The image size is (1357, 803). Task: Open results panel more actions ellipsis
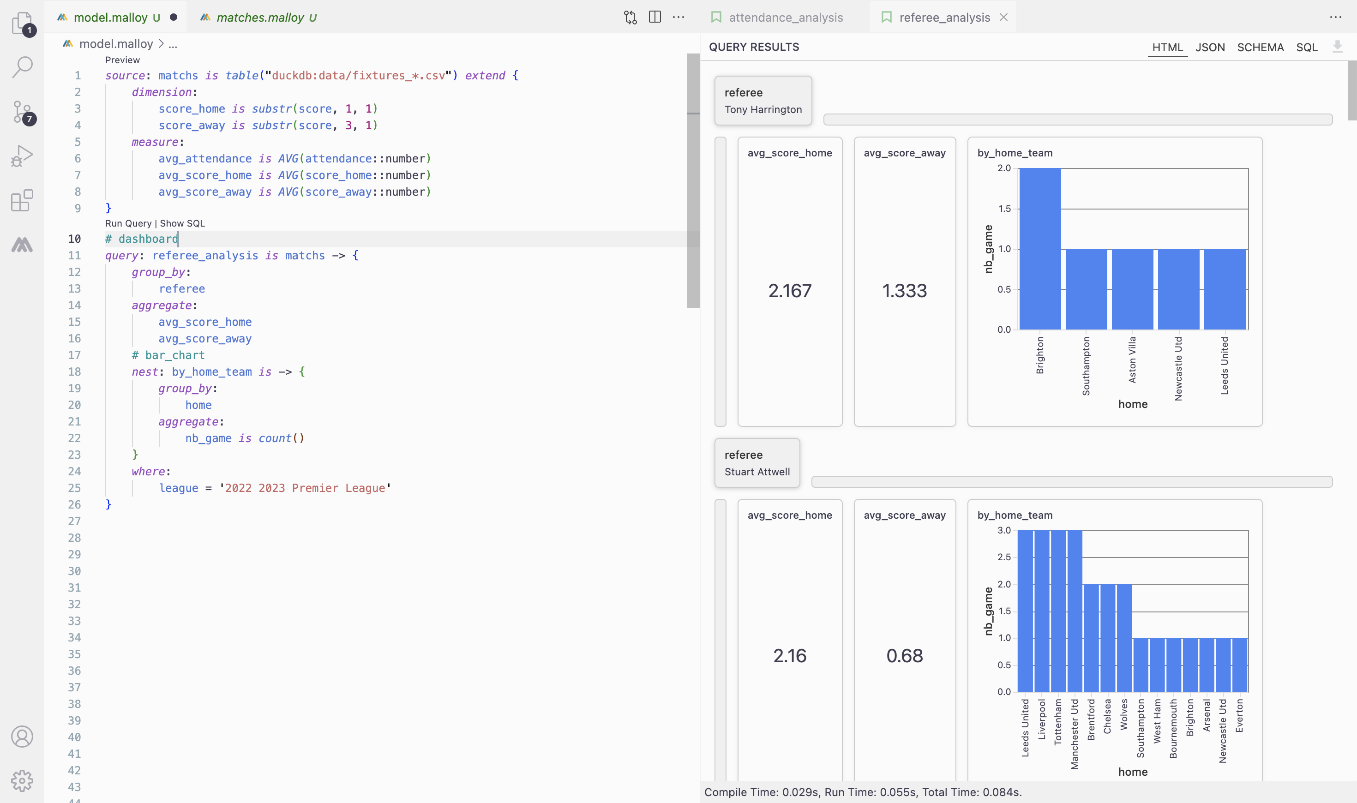(1335, 18)
